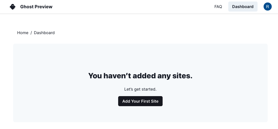
Task: Click the Ghost Preview brand title
Action: click(36, 7)
